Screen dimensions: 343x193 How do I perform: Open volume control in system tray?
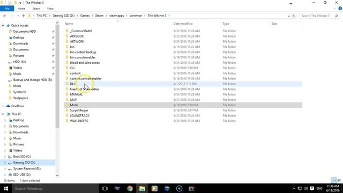coord(306,188)
